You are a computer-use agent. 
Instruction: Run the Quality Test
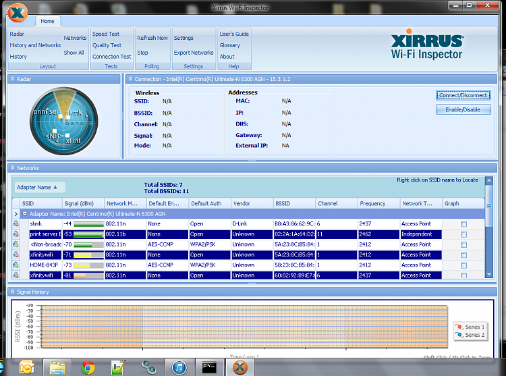click(x=107, y=45)
